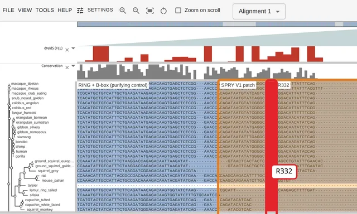Click the tree node circle at macaque_tibetan
The height and width of the screenshot is (214, 357).
(x=9, y=86)
